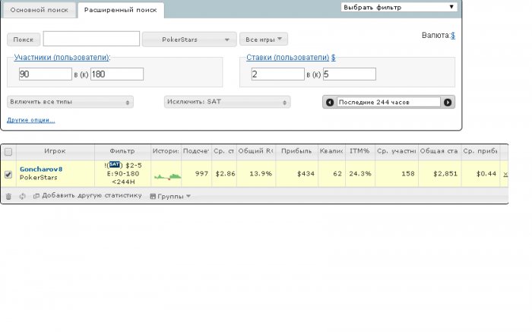Click Добавить другую статистику icon
The height and width of the screenshot is (332, 532).
(36, 196)
